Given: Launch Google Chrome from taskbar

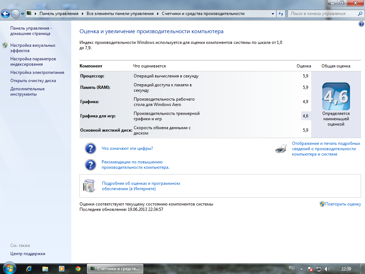Looking at the screenshot, I should [78, 269].
